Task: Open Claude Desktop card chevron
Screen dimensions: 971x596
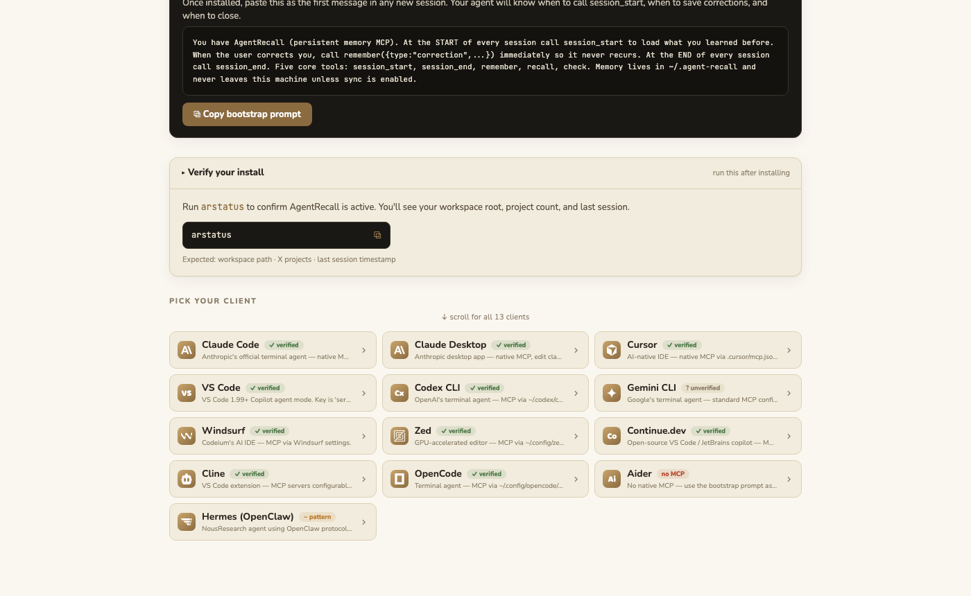Action: [576, 351]
